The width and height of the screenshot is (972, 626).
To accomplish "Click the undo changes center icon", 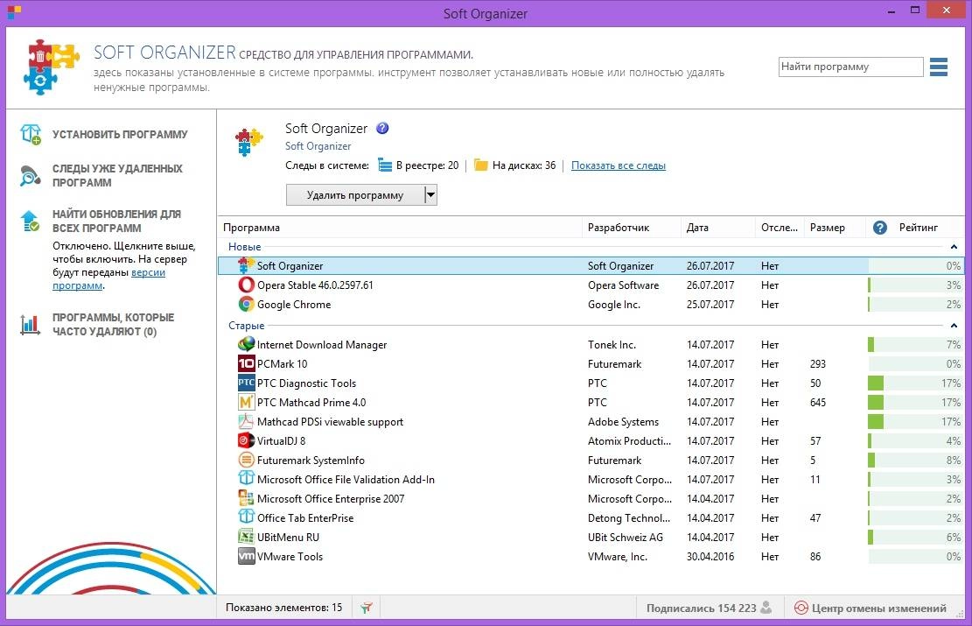I will pos(801,608).
